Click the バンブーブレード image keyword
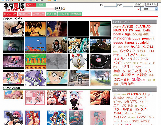The image size is (161, 125). pyautogui.click(x=133, y=113)
